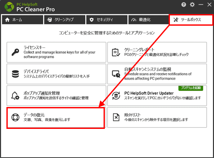This screenshot has width=214, height=158.
Task: Click the wrench icon in ツールボックス tab
Action: point(176,20)
